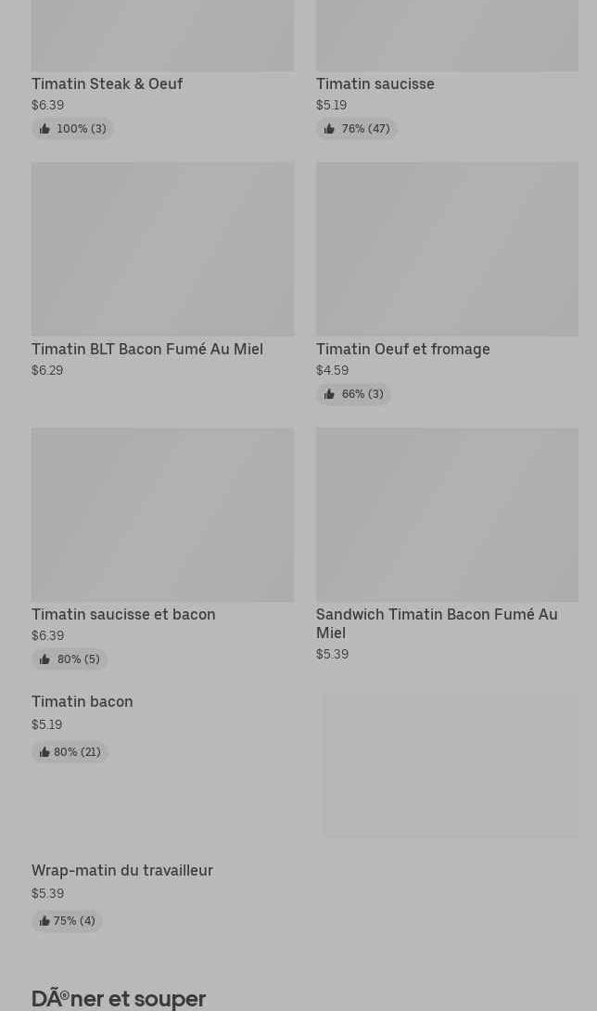Open Wrap-matin du travailleur item
The height and width of the screenshot is (1011, 597).
click(x=121, y=871)
